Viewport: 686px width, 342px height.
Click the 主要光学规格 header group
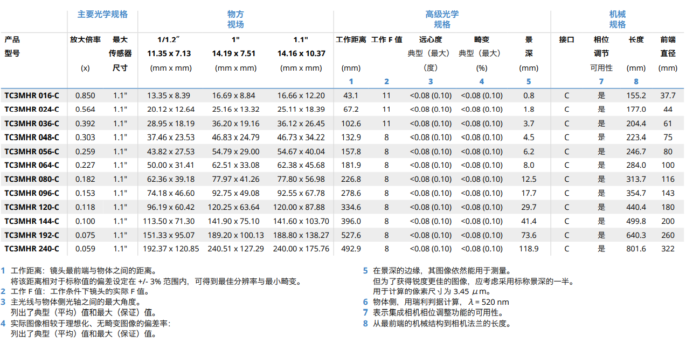pos(102,15)
